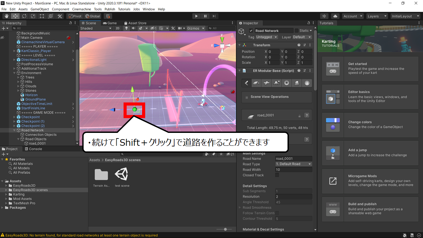423x238 pixels.
Task: Switch to Asset Store tab
Action: click(x=135, y=23)
